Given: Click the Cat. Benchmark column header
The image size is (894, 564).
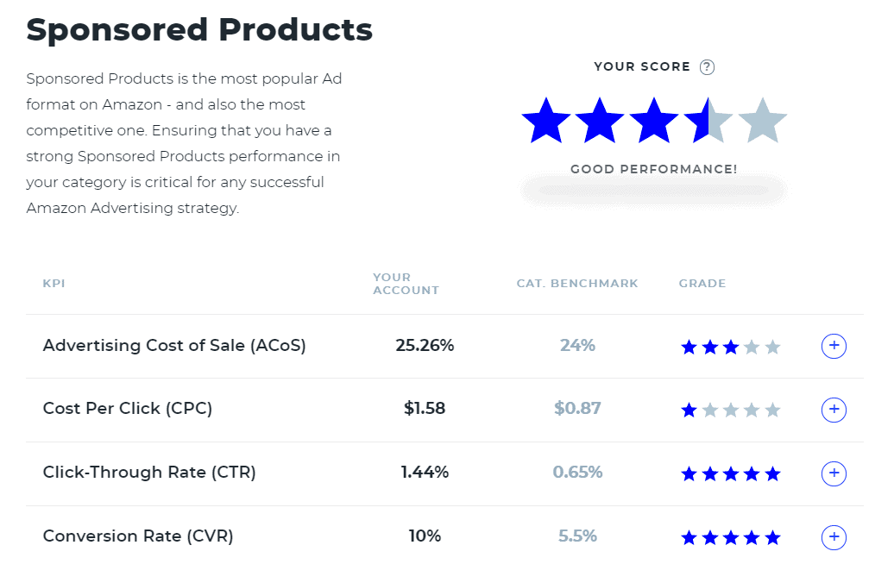Looking at the screenshot, I should point(577,284).
